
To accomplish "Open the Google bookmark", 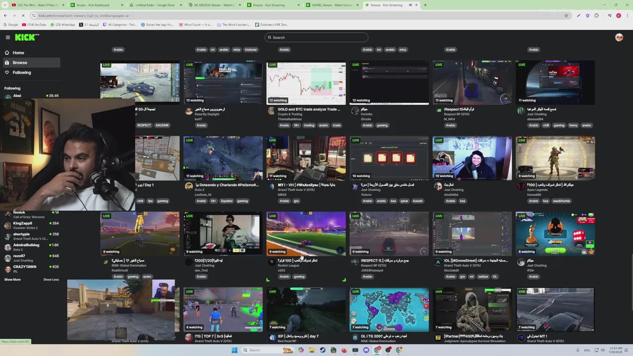I will coord(10,25).
